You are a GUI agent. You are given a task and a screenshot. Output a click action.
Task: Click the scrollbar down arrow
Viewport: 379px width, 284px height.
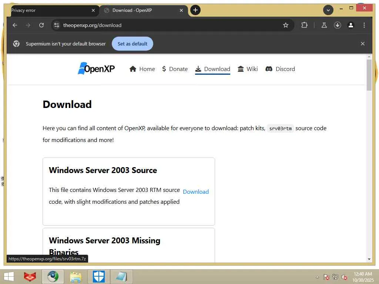369,259
